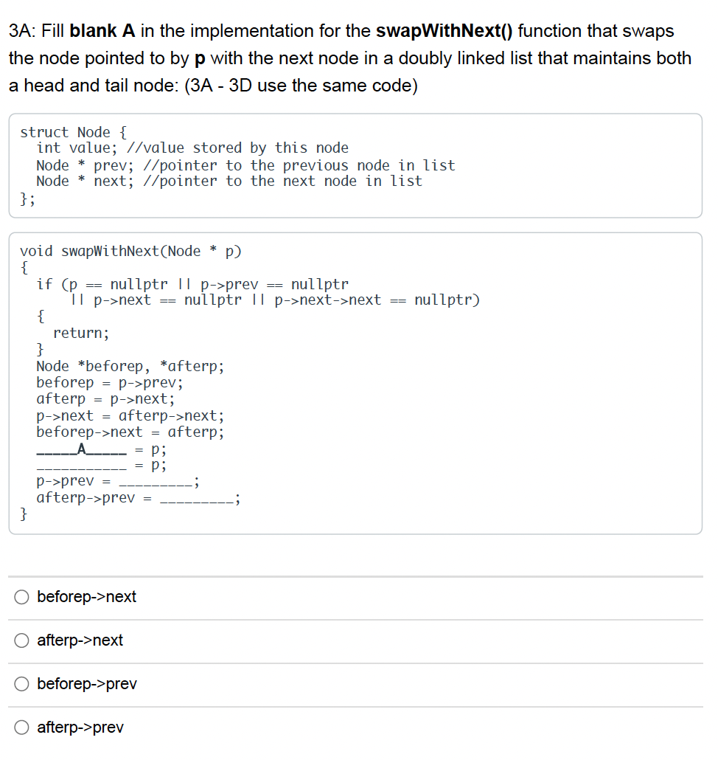Click the afterp->next option label text
The height and width of the screenshot is (760, 718).
click(78, 640)
